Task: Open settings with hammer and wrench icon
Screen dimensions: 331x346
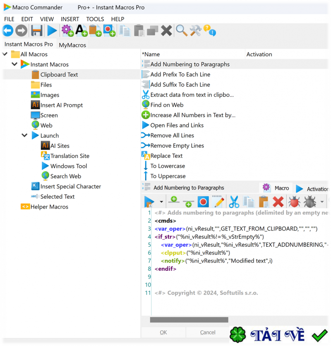Action: 196,31
